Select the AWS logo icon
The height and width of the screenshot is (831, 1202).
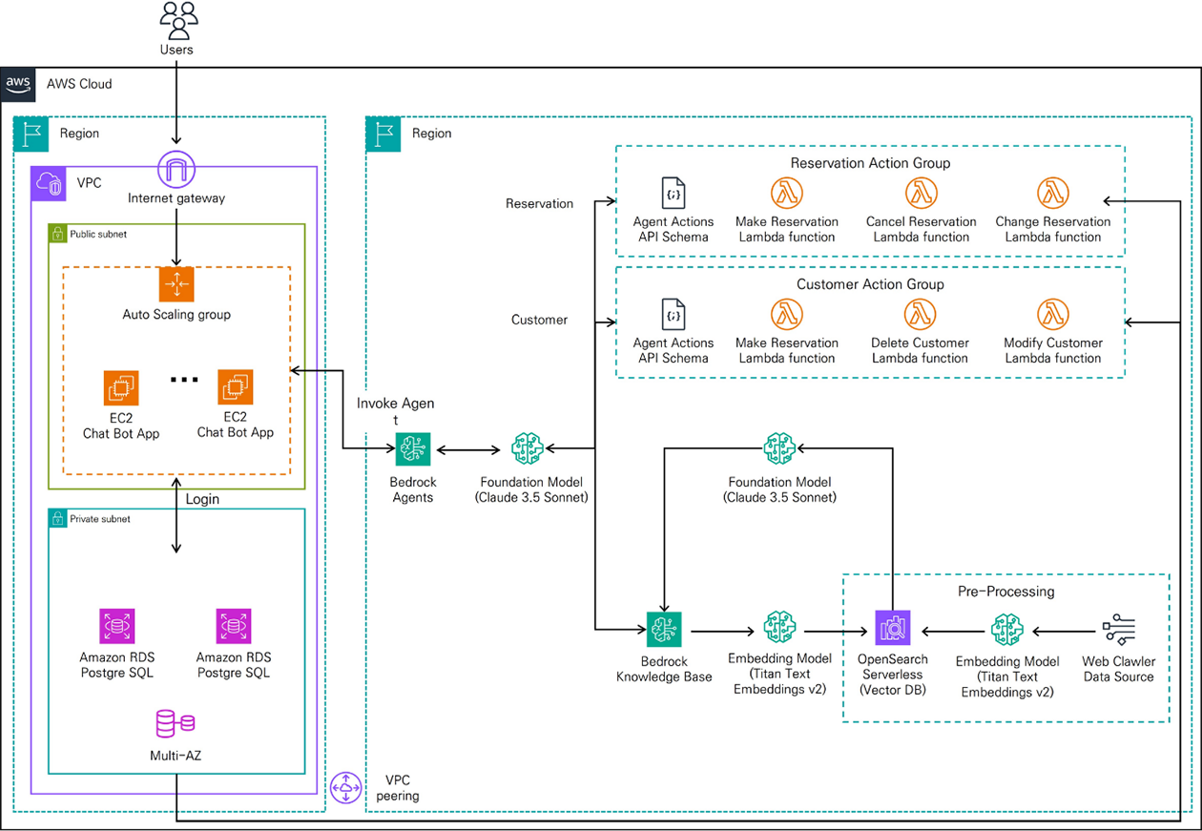coord(19,84)
